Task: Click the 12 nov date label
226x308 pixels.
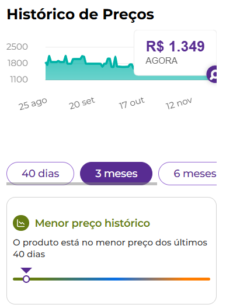Action: pos(179,103)
